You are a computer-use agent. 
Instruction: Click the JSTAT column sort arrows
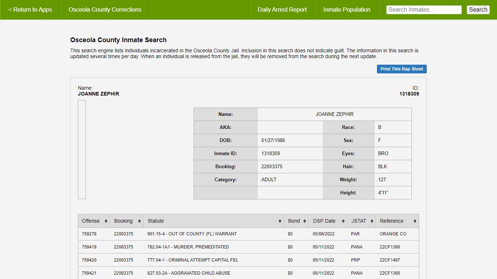(x=372, y=221)
